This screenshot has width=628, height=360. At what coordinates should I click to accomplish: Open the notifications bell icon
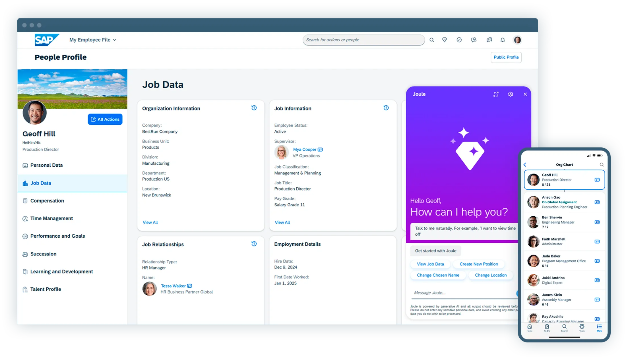(x=503, y=40)
